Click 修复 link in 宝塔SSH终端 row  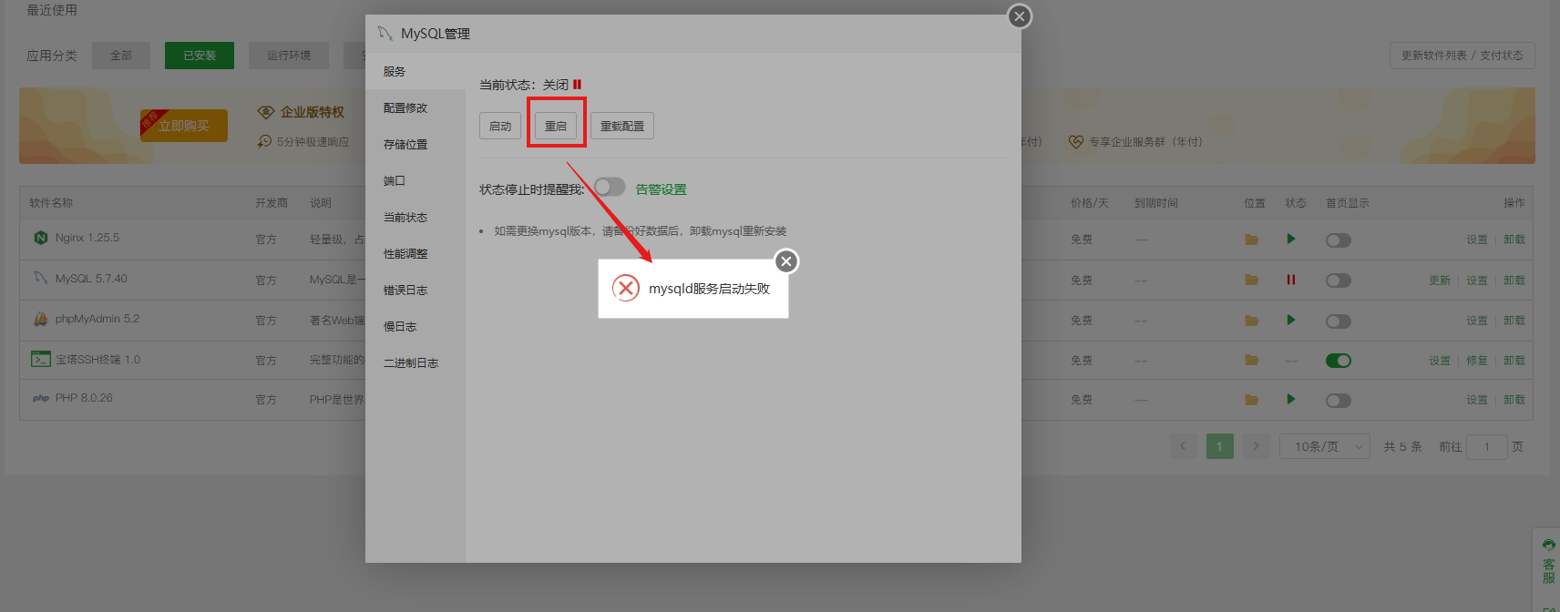pos(1477,361)
